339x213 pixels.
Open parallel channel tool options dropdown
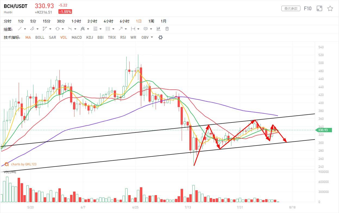pyautogui.click(x=37, y=29)
